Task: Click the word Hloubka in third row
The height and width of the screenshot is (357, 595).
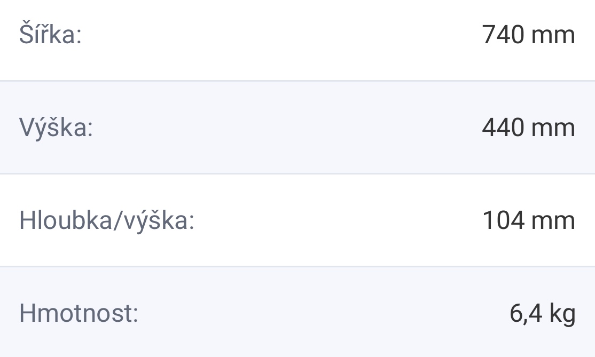Action: [x=65, y=220]
